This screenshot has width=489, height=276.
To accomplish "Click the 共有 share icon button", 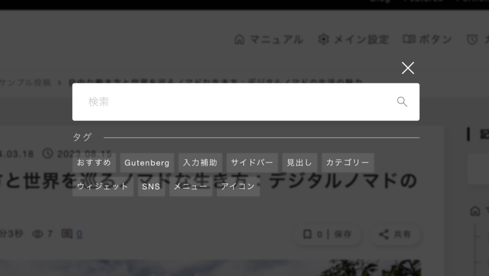I will (x=395, y=235).
